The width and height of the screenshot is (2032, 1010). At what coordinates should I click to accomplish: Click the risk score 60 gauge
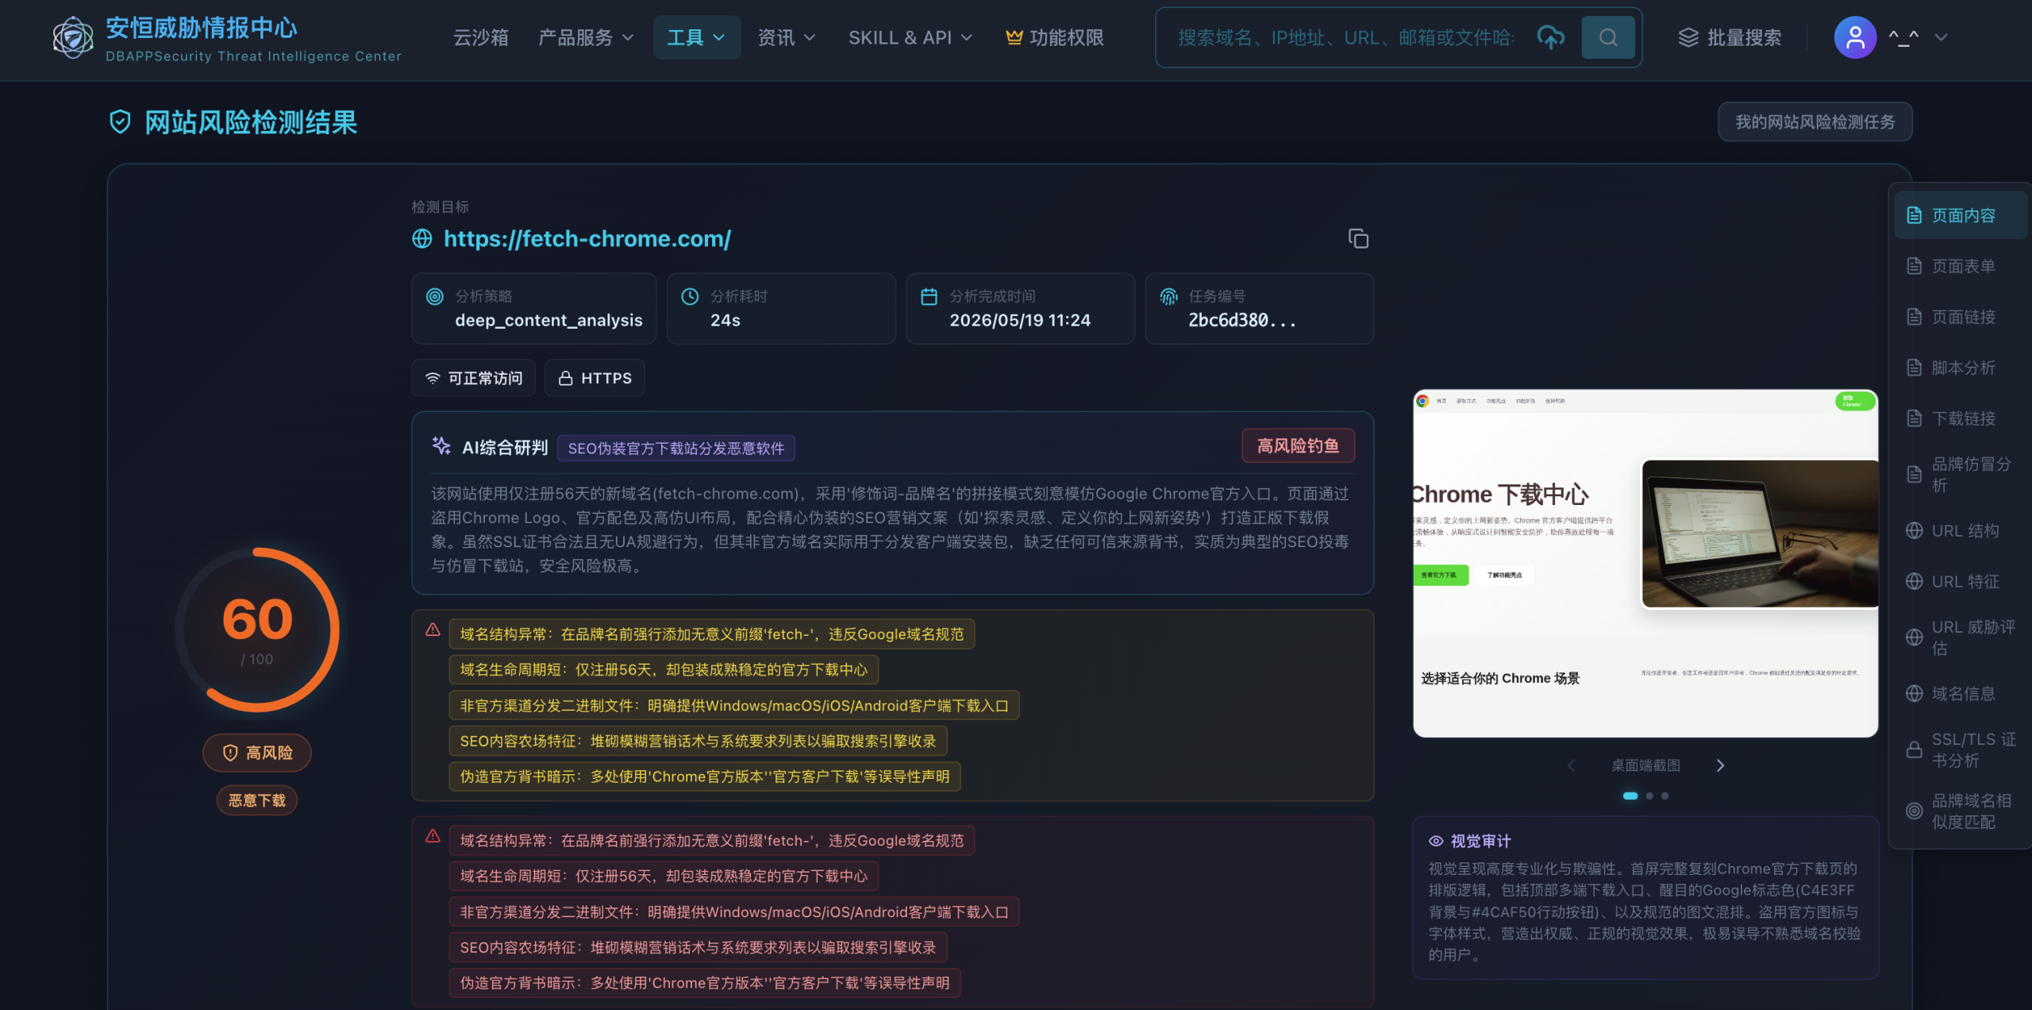257,630
